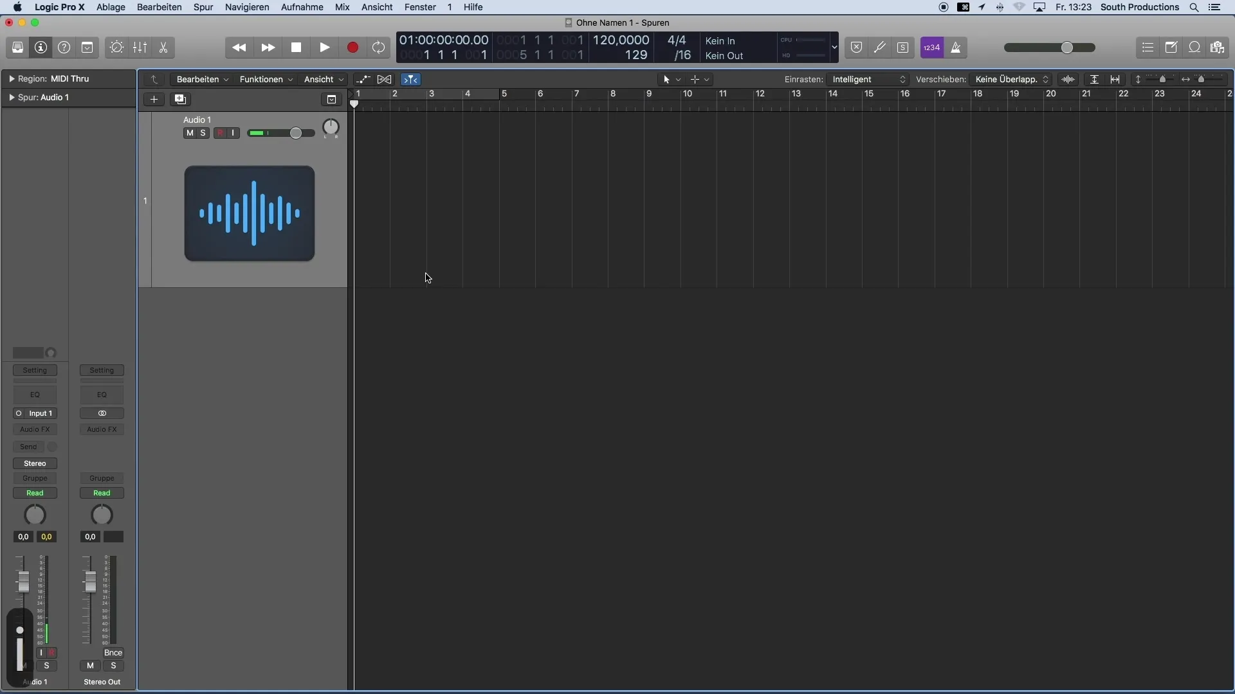Click the Rewind transport button
This screenshot has height=694, width=1235.
(239, 48)
